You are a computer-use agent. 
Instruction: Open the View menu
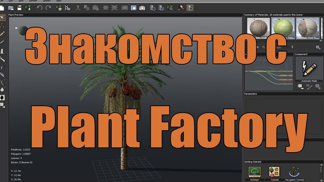[22, 1]
